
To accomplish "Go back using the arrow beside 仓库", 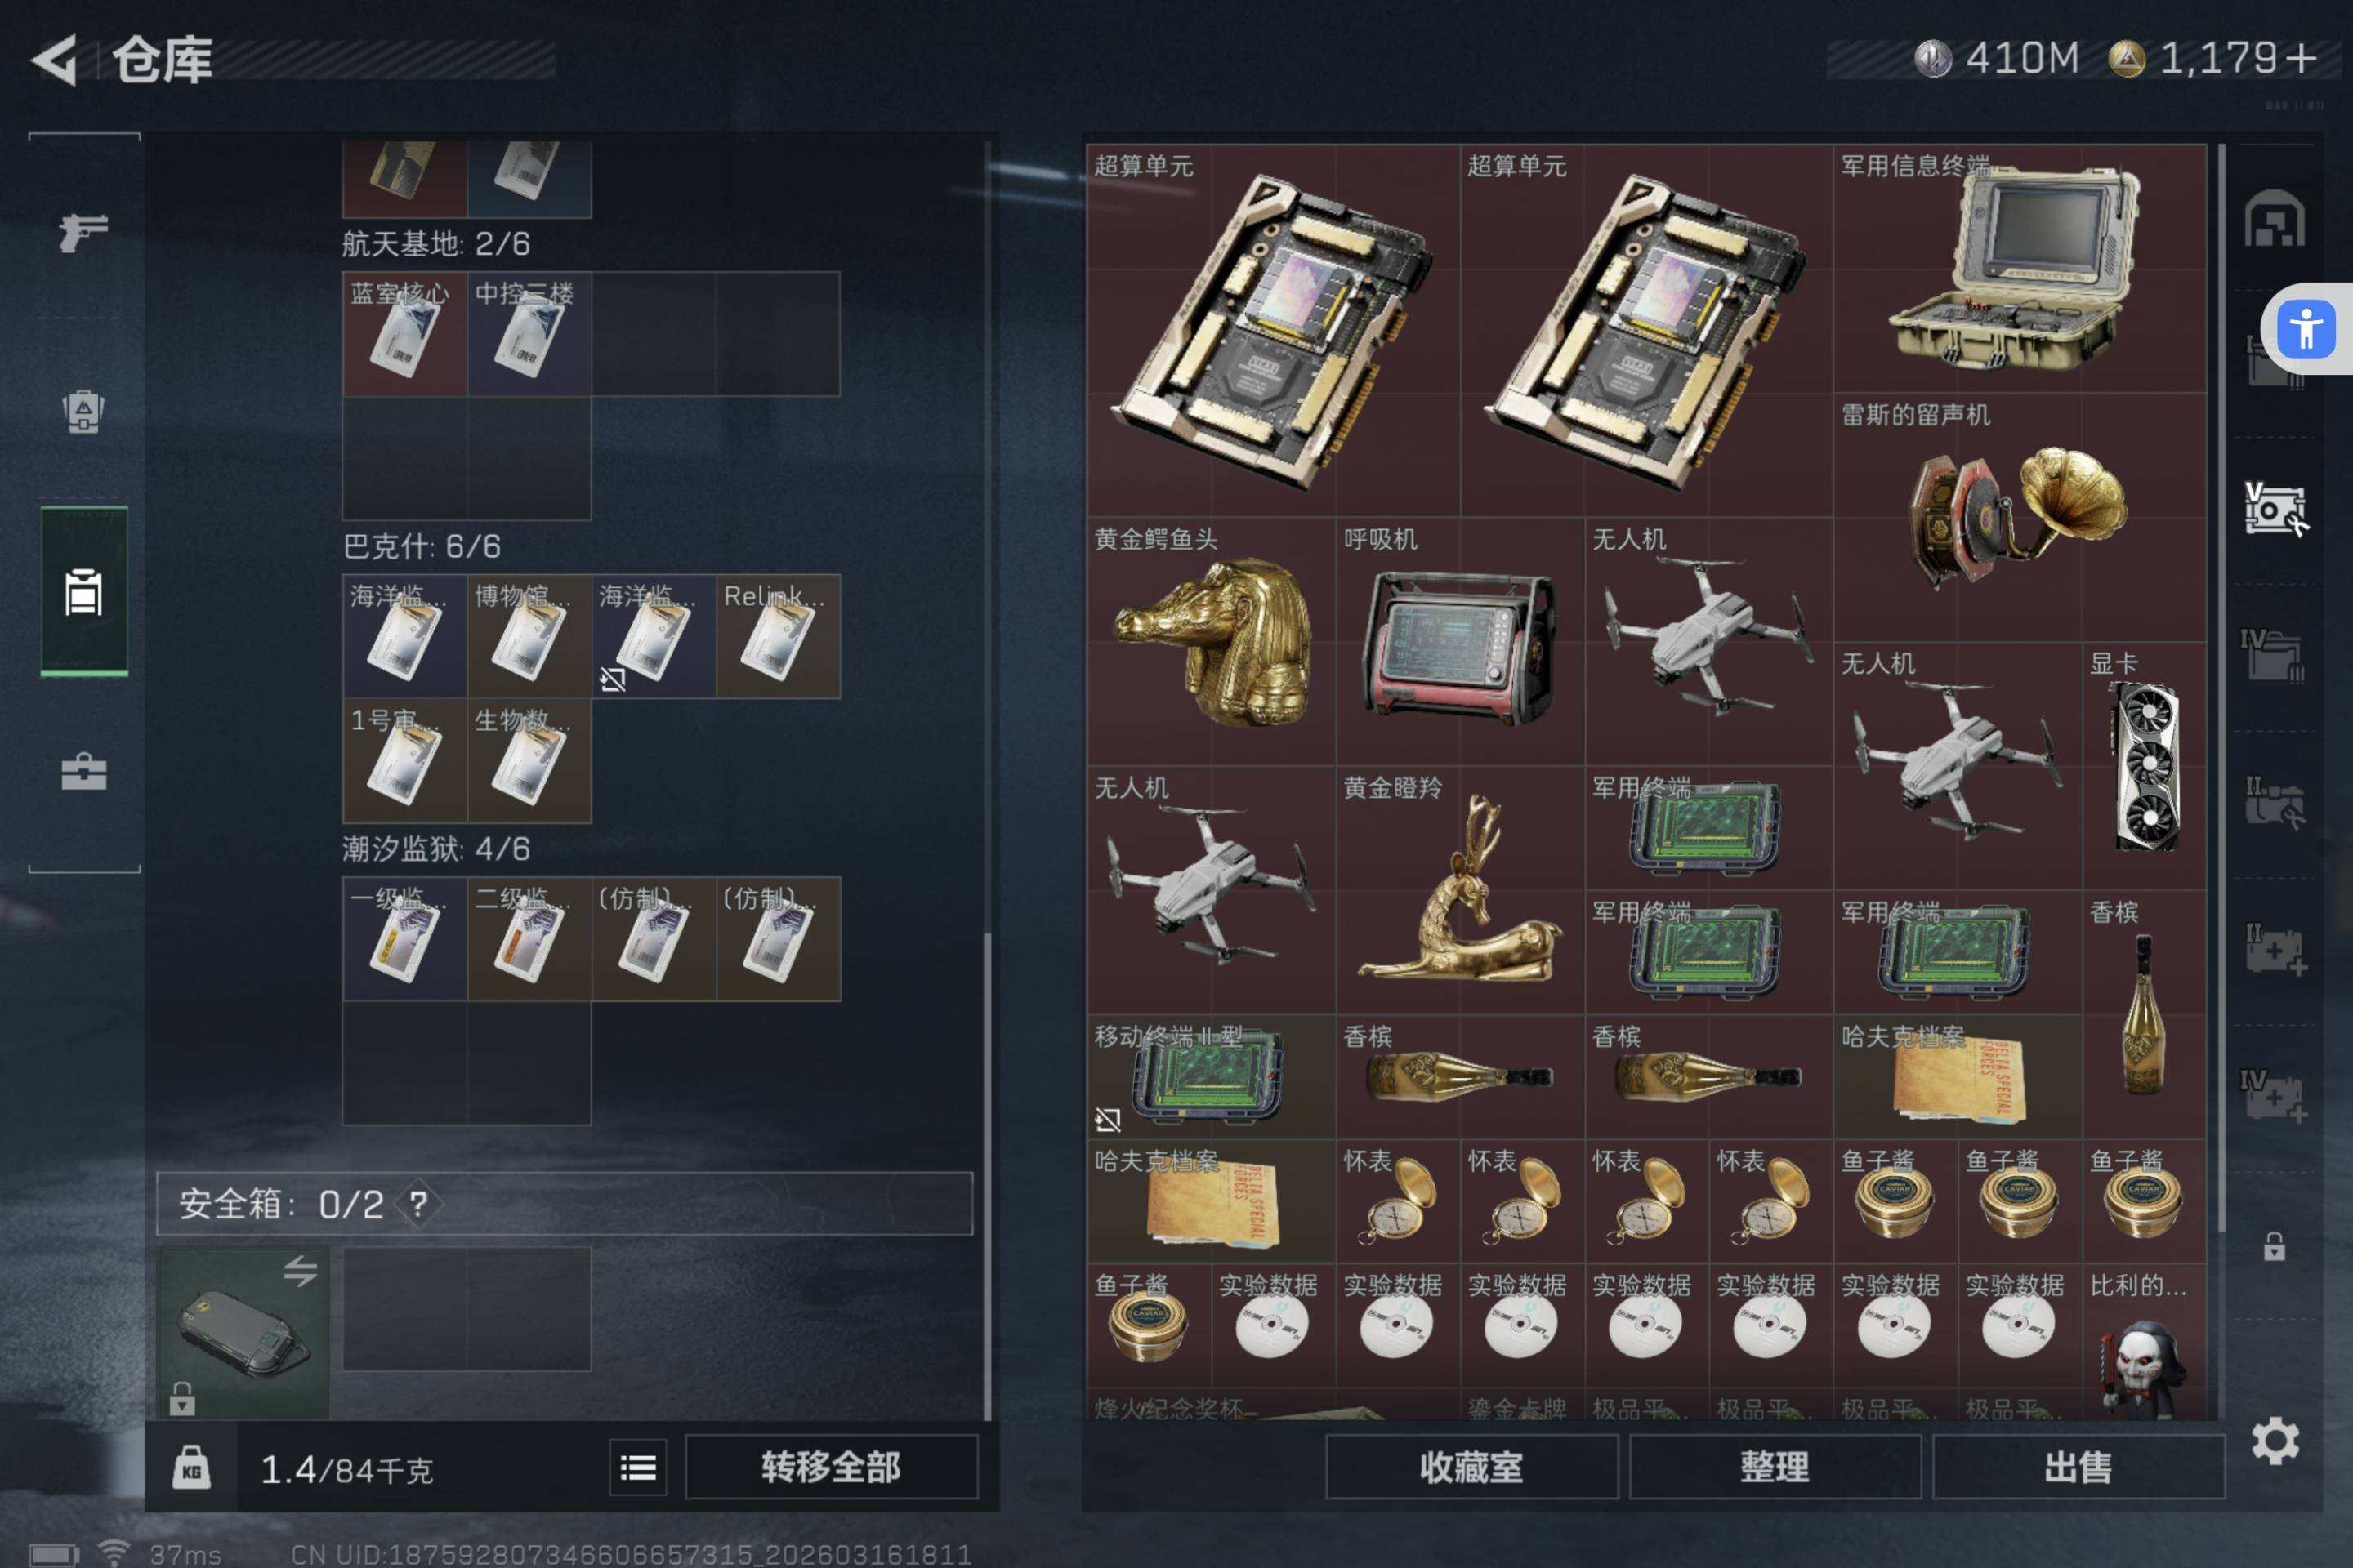I will click(55, 59).
